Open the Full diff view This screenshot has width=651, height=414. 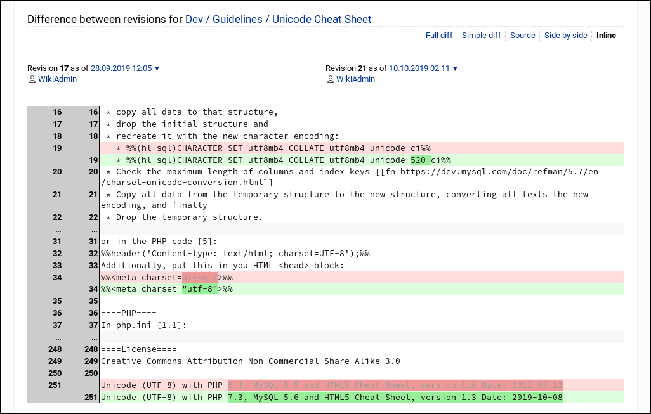(439, 35)
